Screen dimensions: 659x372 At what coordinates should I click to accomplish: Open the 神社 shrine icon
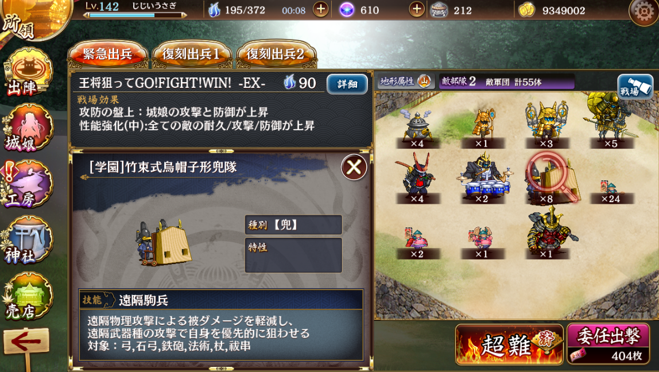28,240
